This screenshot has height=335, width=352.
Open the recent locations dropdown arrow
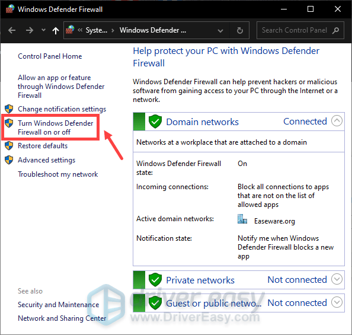(43, 30)
